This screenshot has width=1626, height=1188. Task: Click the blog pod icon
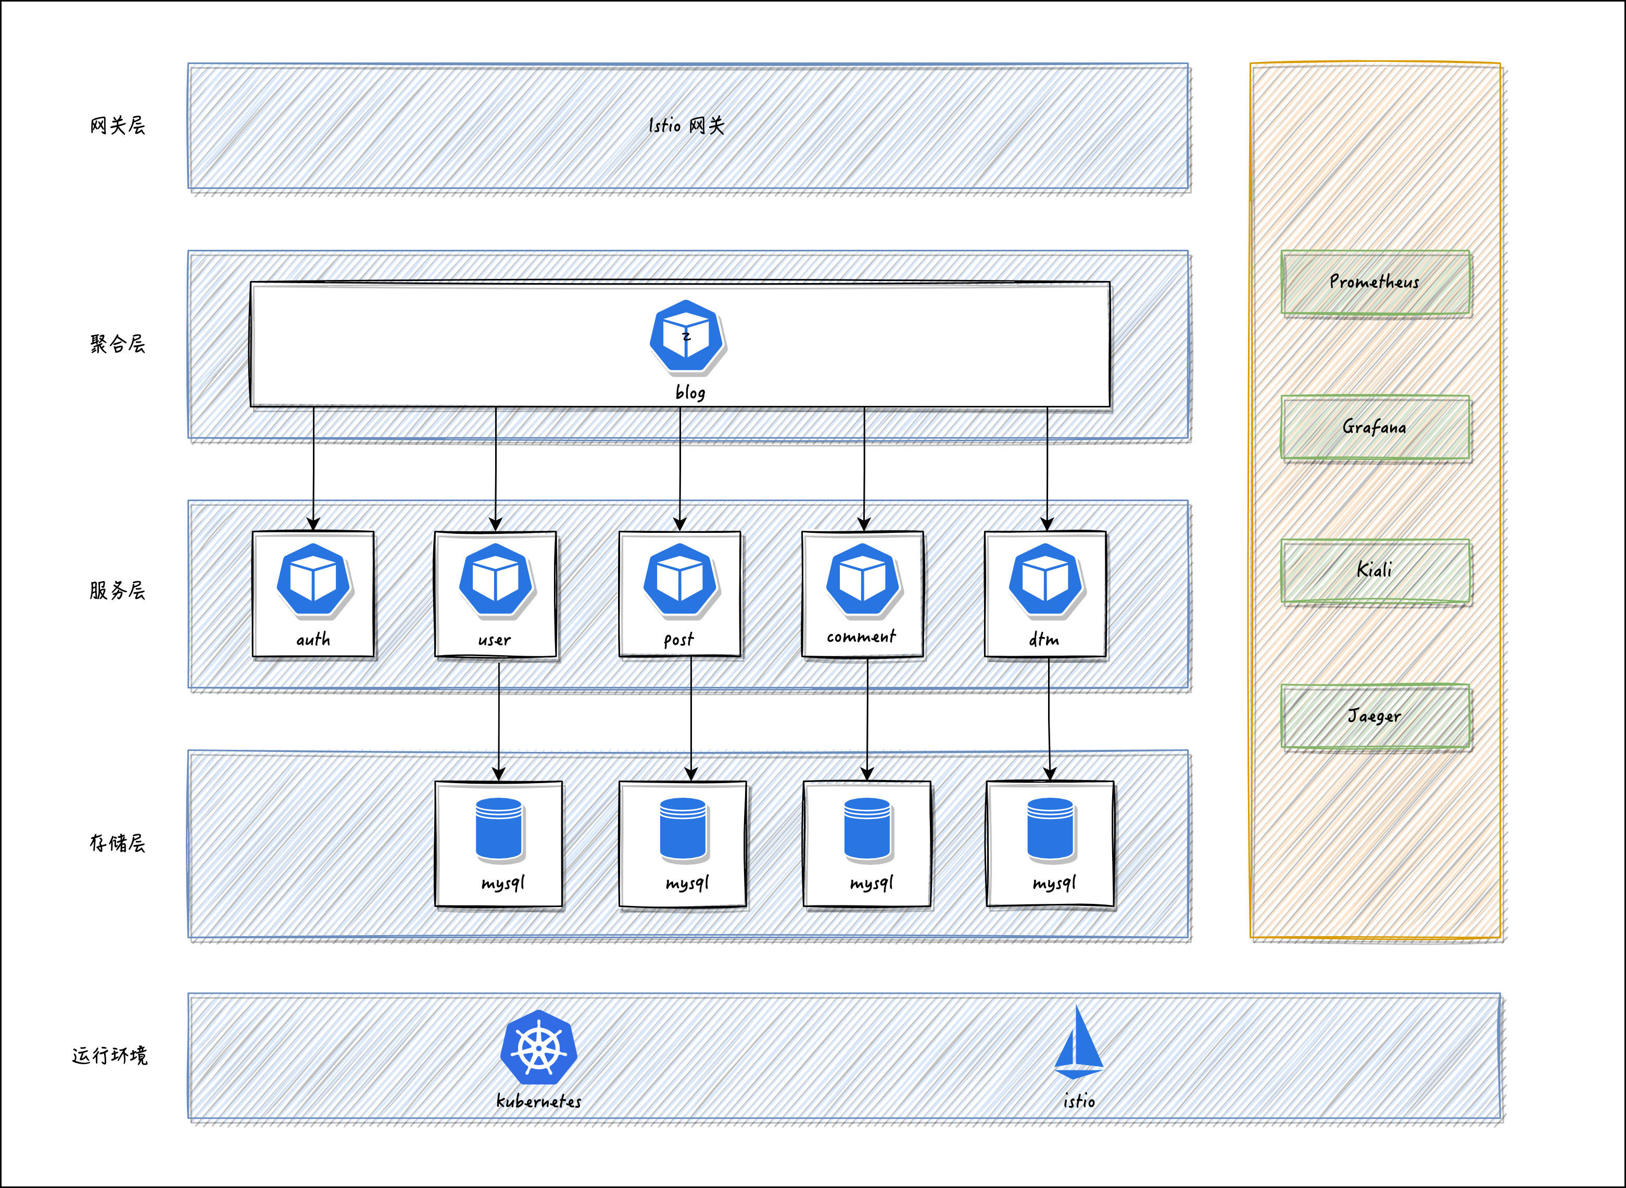point(686,337)
